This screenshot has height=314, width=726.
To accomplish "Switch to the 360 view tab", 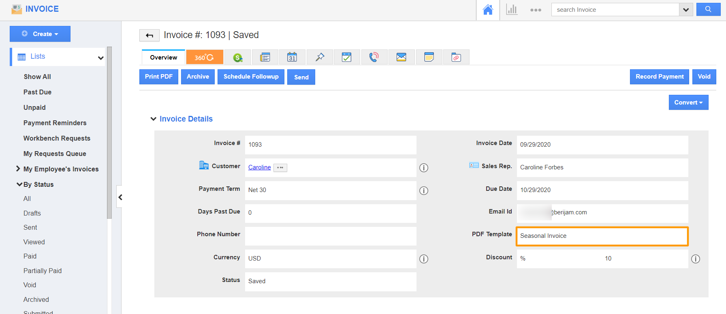I will pos(205,57).
